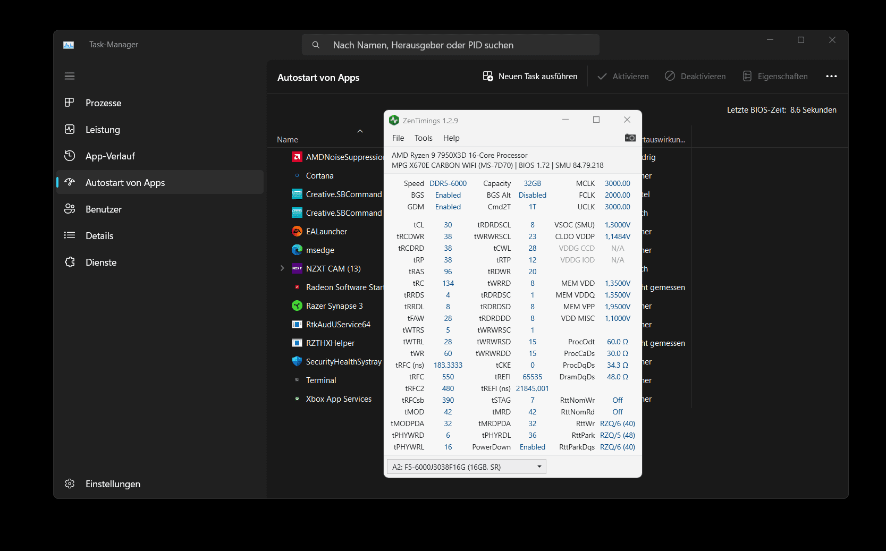This screenshot has width=886, height=551.
Task: Click the FCLK value 2000.00
Action: (617, 196)
